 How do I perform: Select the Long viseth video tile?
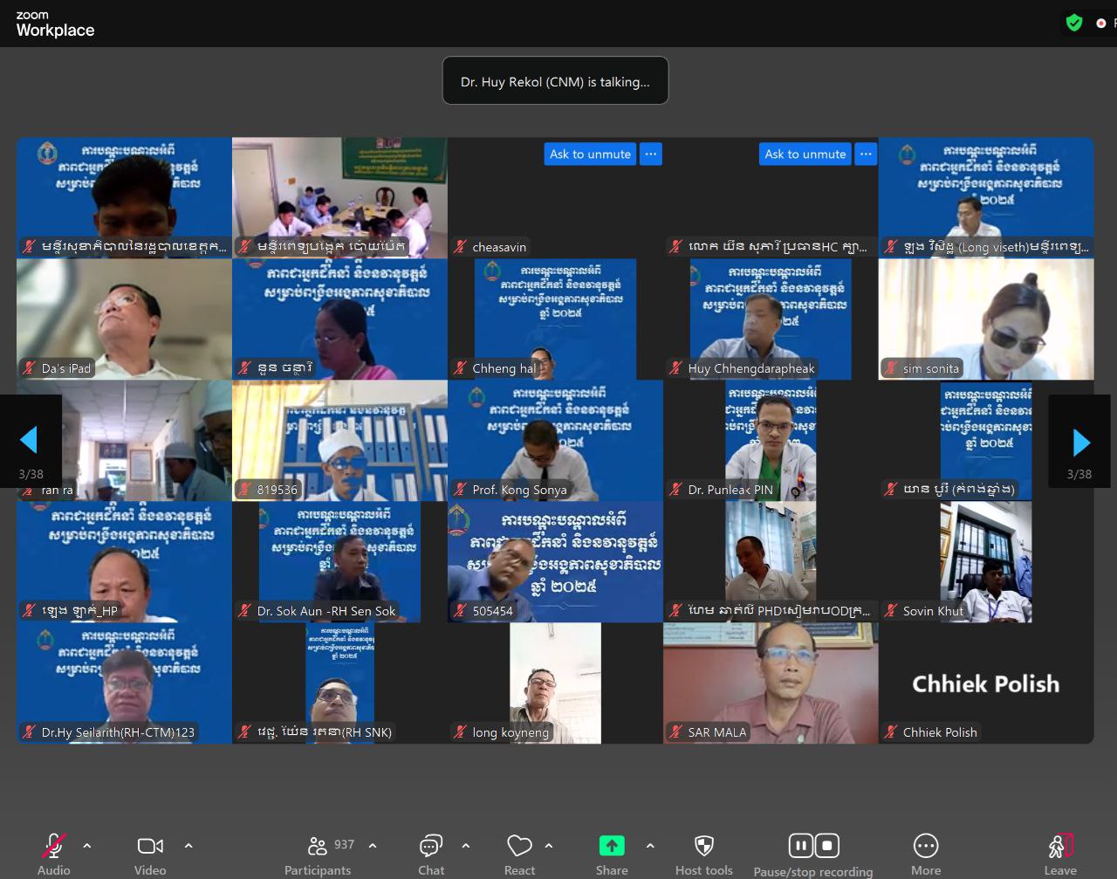tap(986, 198)
